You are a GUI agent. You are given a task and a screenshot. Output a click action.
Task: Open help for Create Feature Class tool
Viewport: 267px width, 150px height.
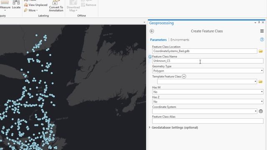262,40
